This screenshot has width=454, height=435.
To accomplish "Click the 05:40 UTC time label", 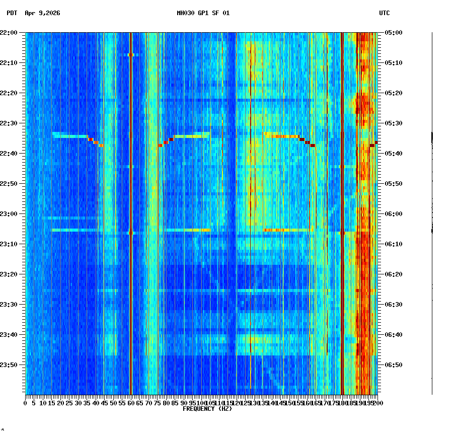I will tap(394, 154).
